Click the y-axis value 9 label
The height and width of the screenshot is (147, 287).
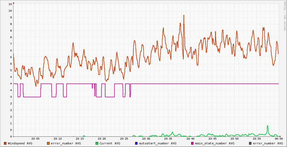[10, 17]
